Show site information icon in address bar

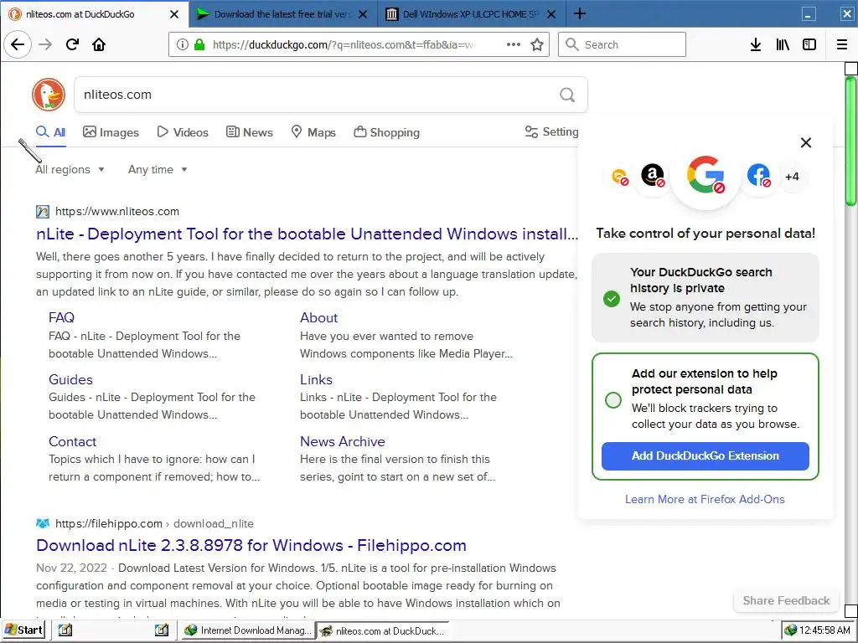point(183,45)
